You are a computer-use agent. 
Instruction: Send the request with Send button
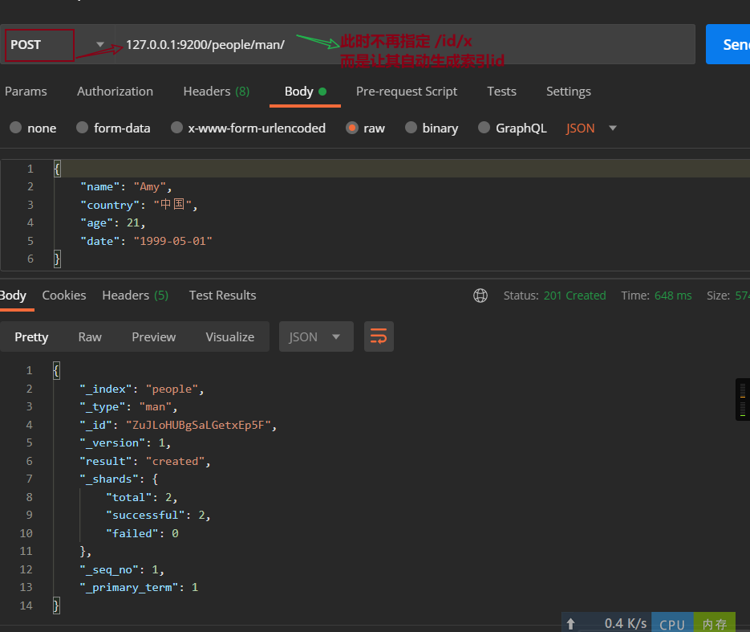coord(729,44)
